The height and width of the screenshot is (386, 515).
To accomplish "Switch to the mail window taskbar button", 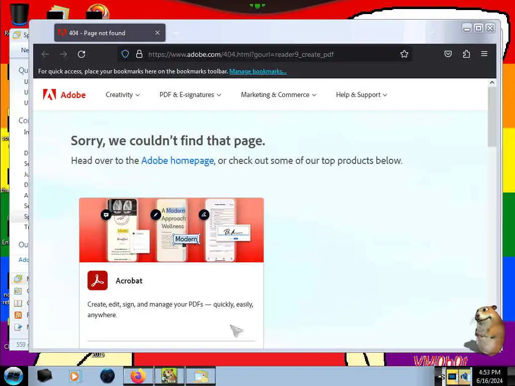I will click(x=201, y=376).
